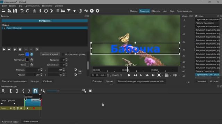222x124 pixels.
Task: Open the Файл menu
Action: pyautogui.click(x=4, y=6)
